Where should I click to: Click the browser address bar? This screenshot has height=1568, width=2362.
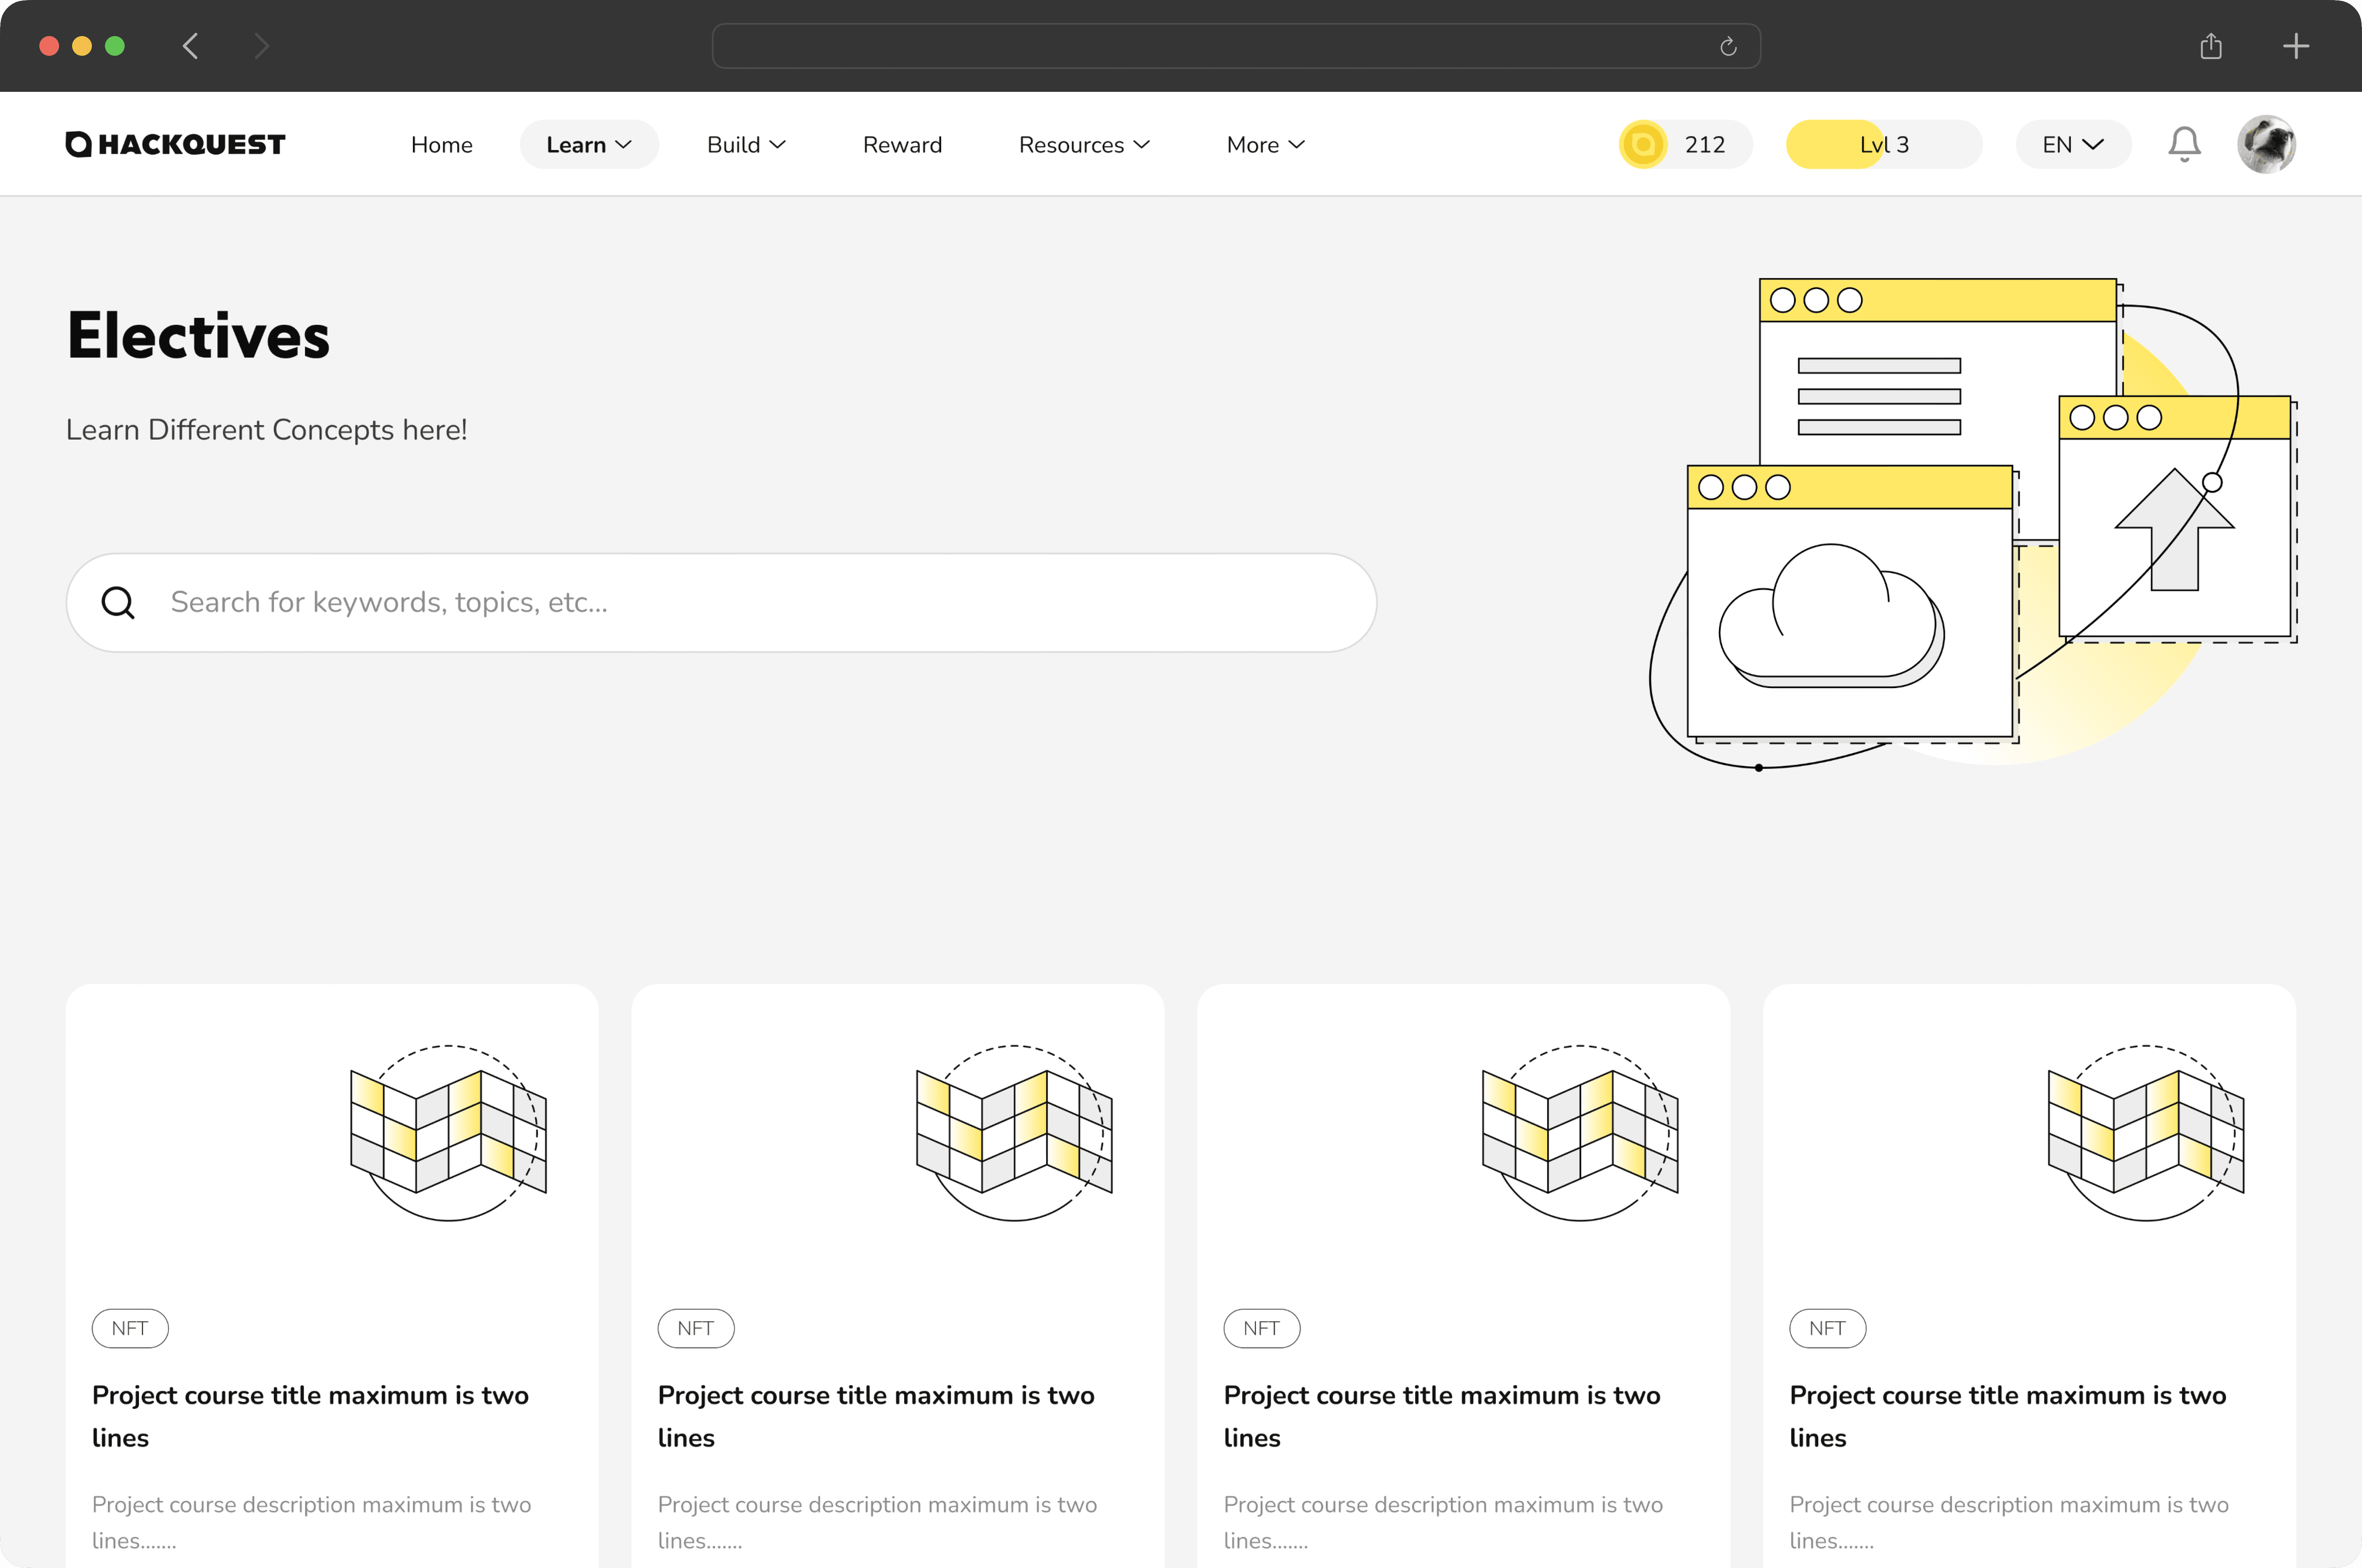[1236, 46]
